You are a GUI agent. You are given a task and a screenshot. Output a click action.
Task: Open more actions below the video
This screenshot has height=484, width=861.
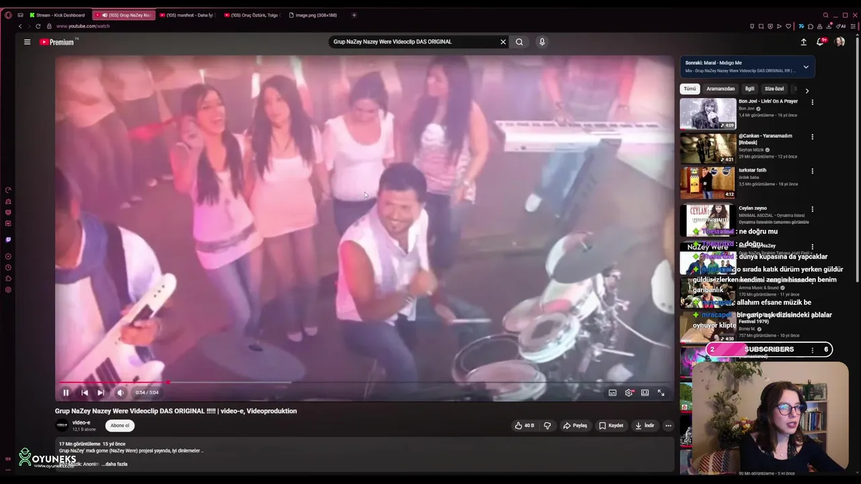tap(668, 426)
